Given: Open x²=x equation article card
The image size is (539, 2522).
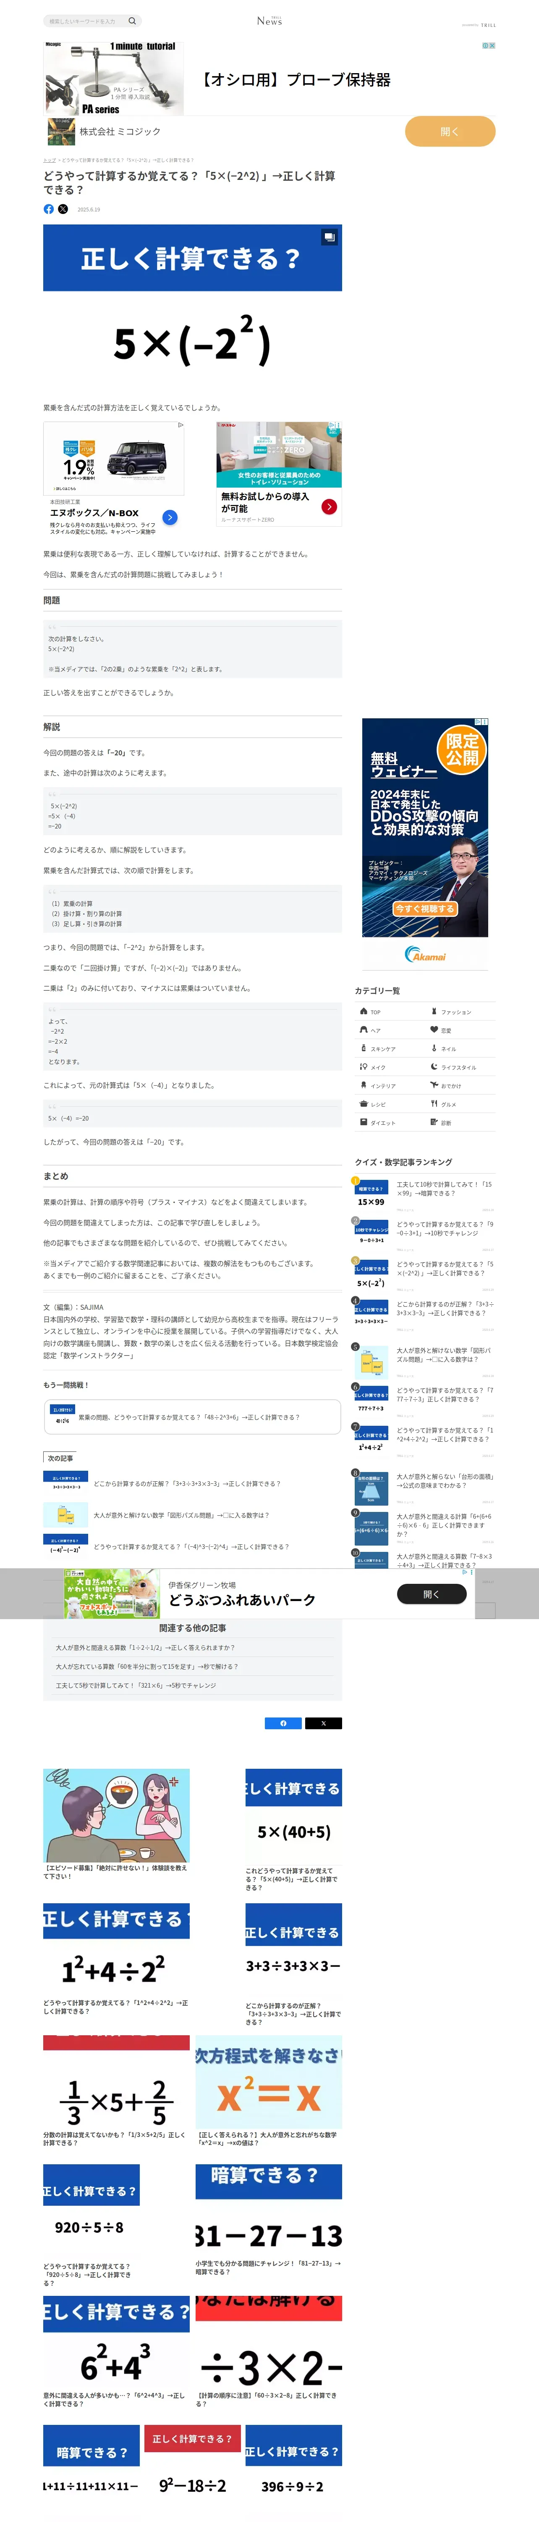Looking at the screenshot, I should click(268, 2092).
